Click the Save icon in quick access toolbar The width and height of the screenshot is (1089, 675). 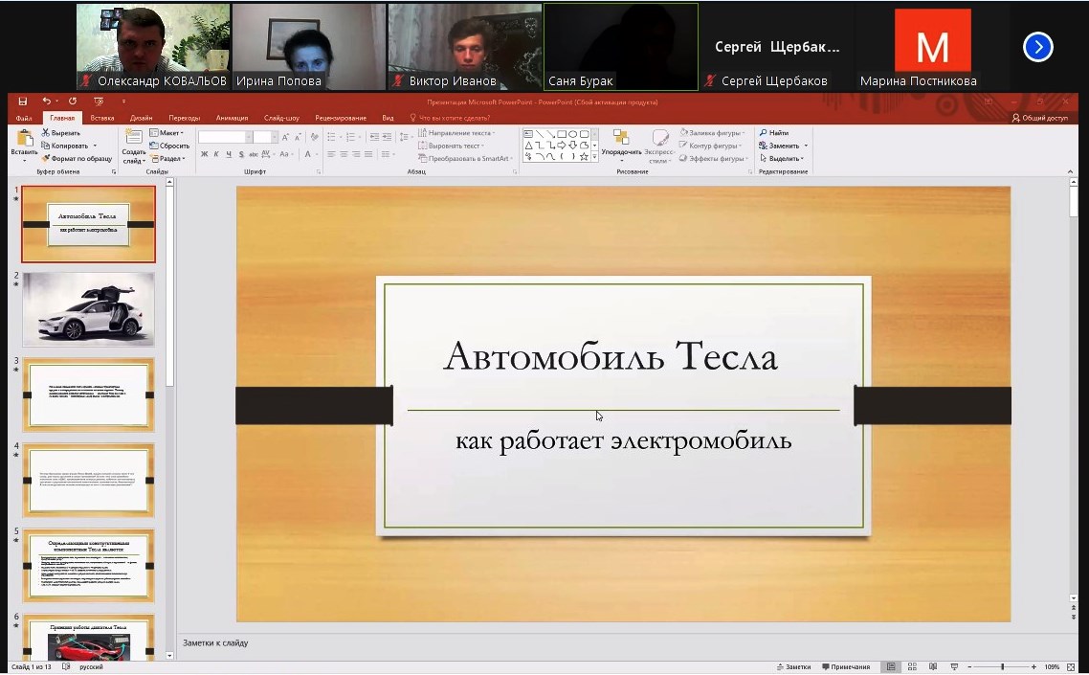coord(22,101)
